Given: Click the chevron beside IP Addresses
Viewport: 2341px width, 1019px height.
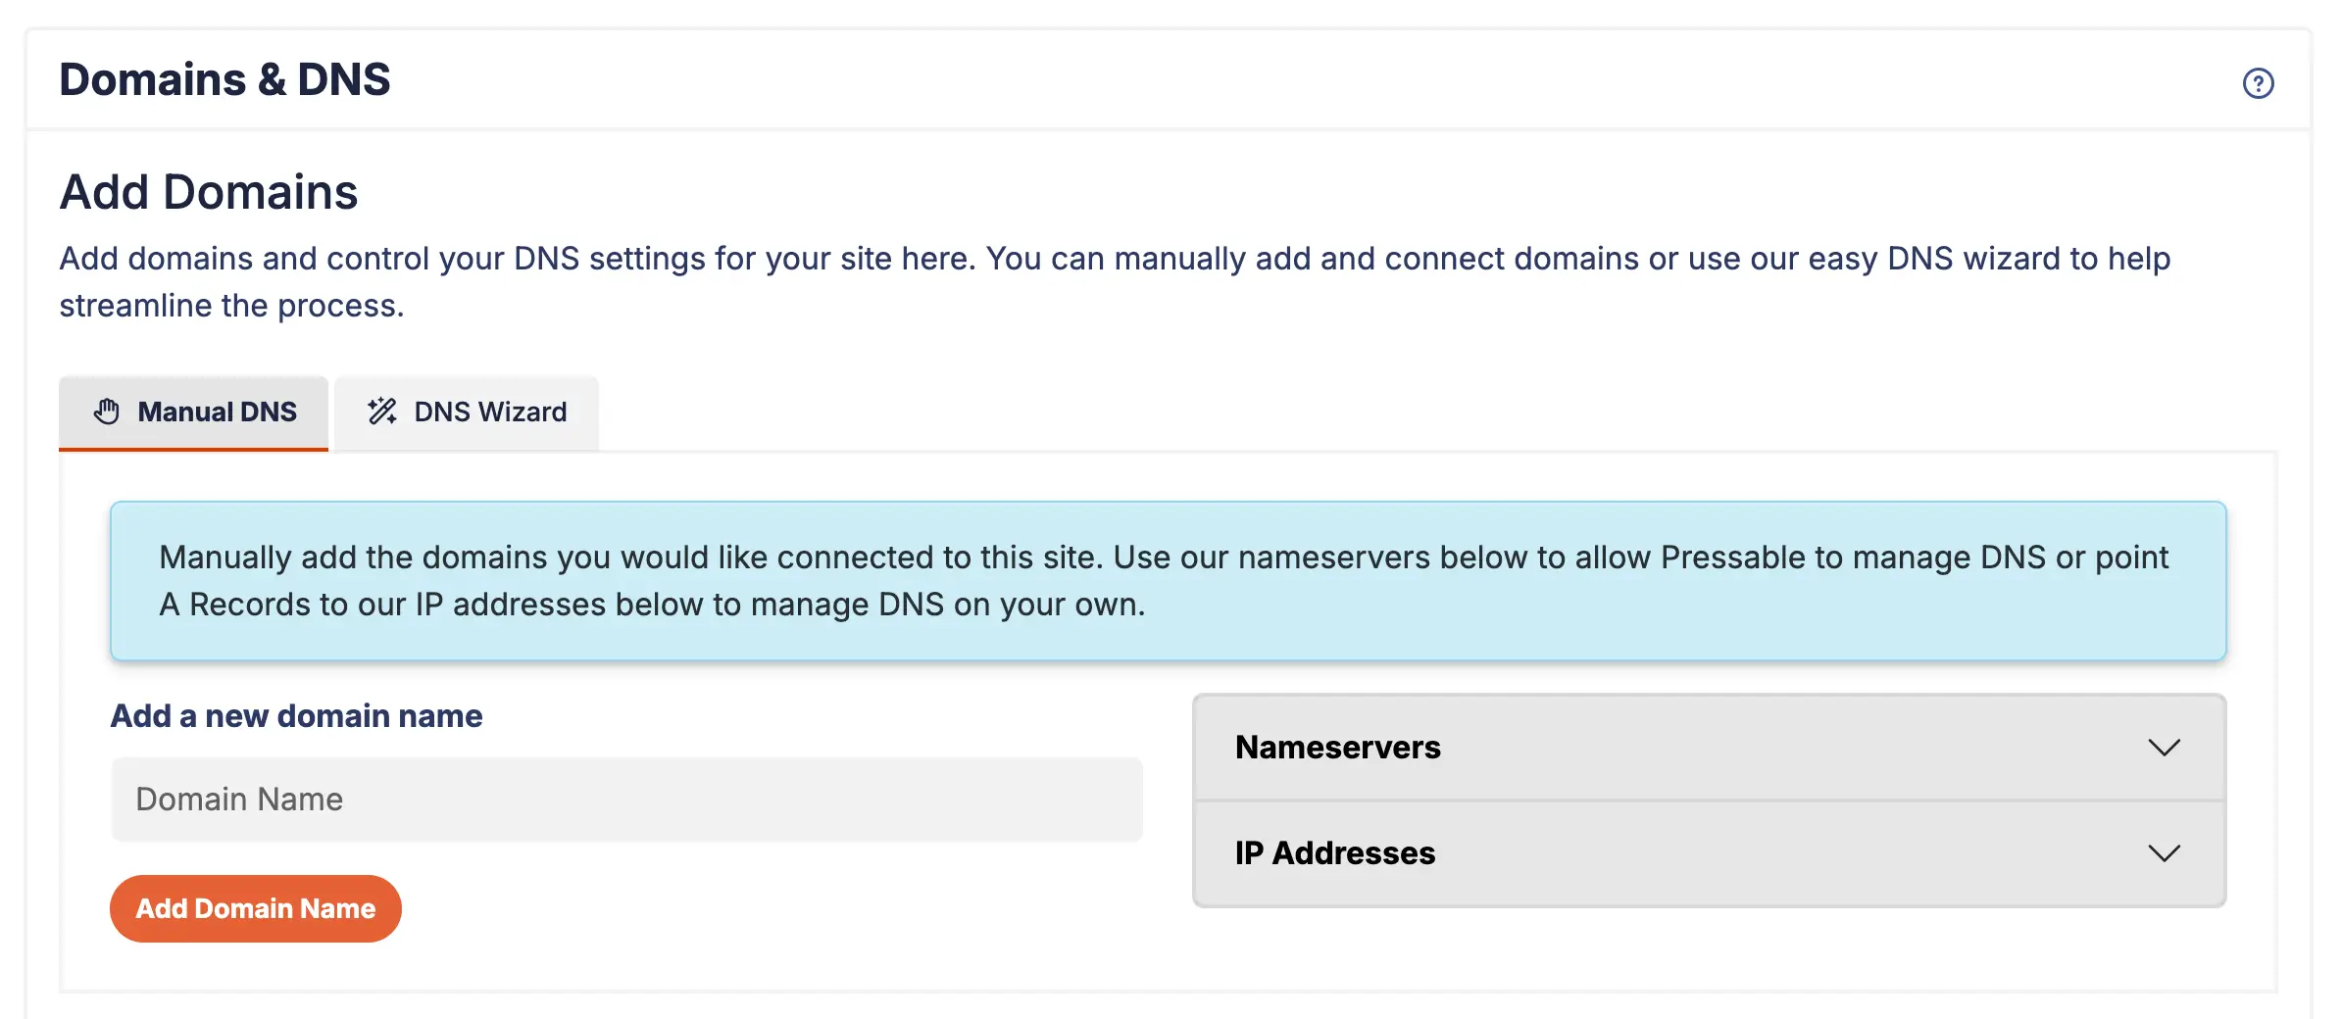Looking at the screenshot, I should 2165,852.
